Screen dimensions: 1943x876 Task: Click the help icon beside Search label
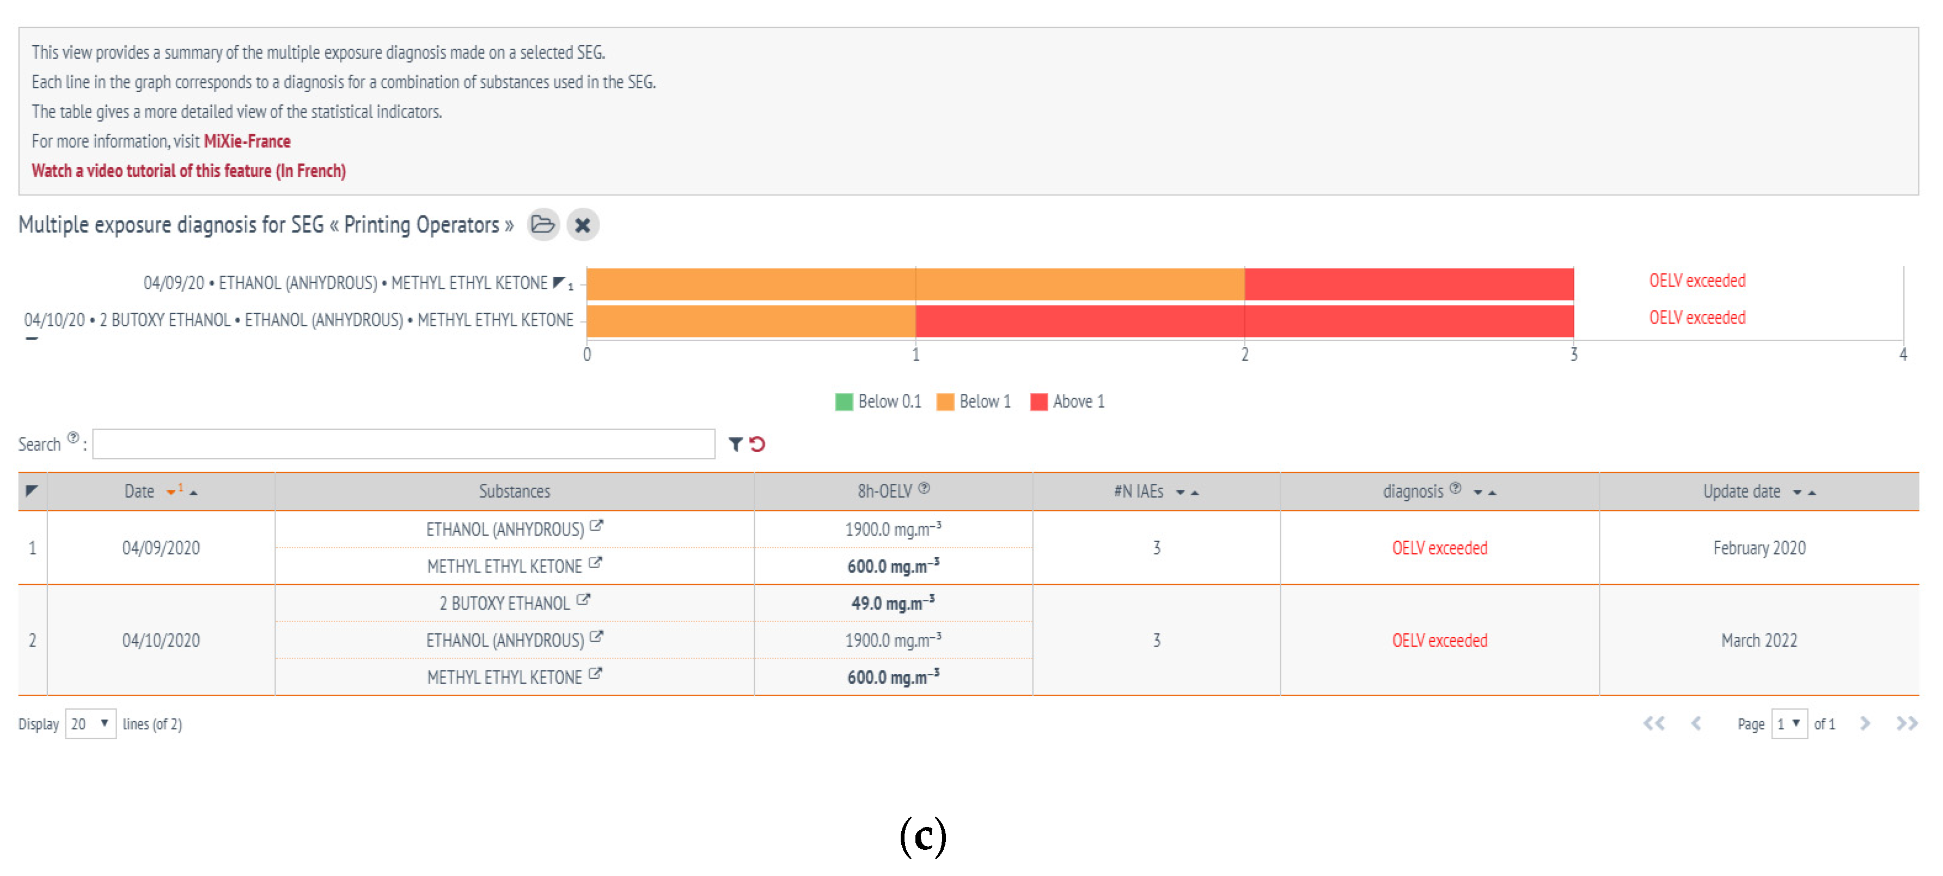click(73, 437)
